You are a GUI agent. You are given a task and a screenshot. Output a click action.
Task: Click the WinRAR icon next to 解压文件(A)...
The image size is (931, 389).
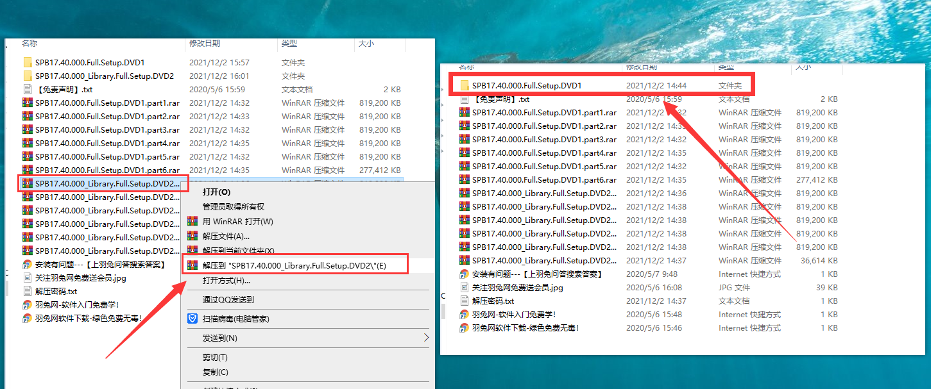click(192, 236)
